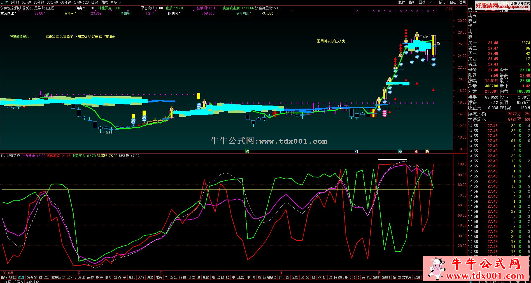Image resolution: width=531 pixels, height=283 pixels.
Task: Click the 买一 bid price 27.48
Action: click(x=493, y=43)
